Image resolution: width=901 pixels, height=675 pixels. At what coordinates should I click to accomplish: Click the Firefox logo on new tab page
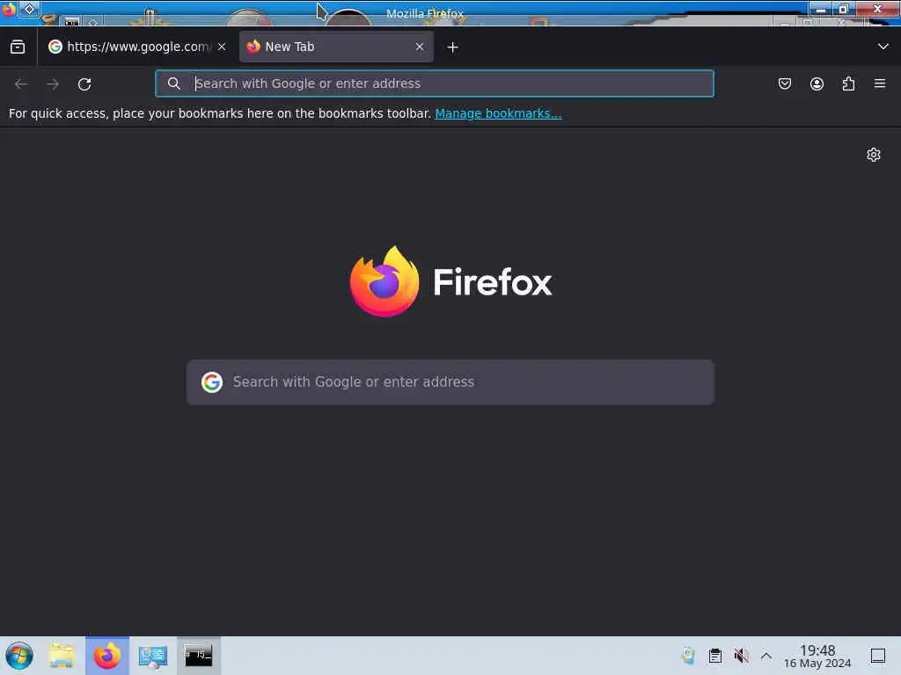[451, 281]
